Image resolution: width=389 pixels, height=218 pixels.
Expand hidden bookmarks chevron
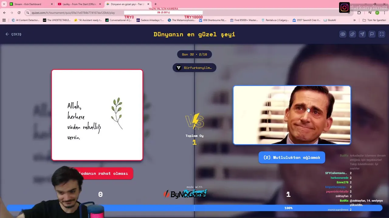(354, 20)
